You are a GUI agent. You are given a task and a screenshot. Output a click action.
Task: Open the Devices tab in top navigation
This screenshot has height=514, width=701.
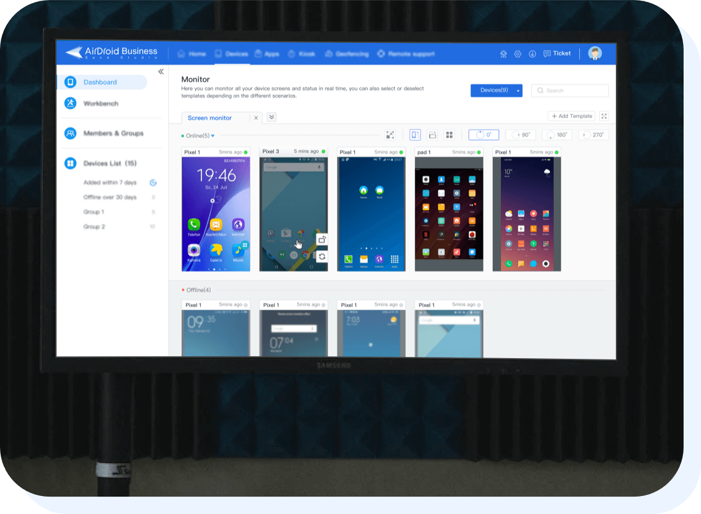click(x=232, y=53)
